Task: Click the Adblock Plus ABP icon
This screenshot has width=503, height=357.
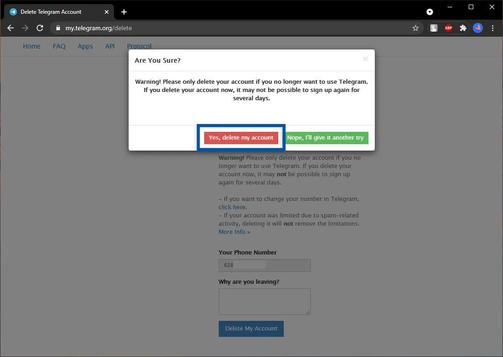Action: point(448,28)
